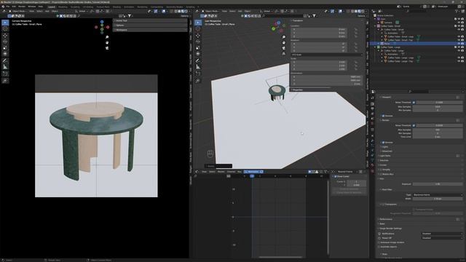Image resolution: width=466 pixels, height=262 pixels.
Task: Choose Annotate tool in Camera Perspective viewport
Action: point(5,60)
